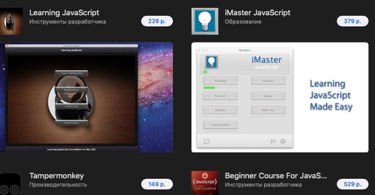Buy iMaster JavaScript for 379 р.
Image resolution: width=375 pixels, height=195 pixels.
pyautogui.click(x=353, y=21)
